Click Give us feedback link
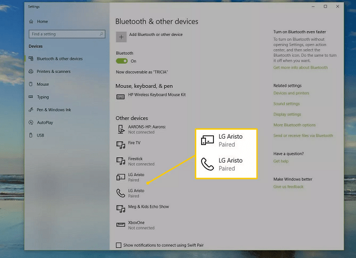This screenshot has height=258, width=356. (x=288, y=187)
